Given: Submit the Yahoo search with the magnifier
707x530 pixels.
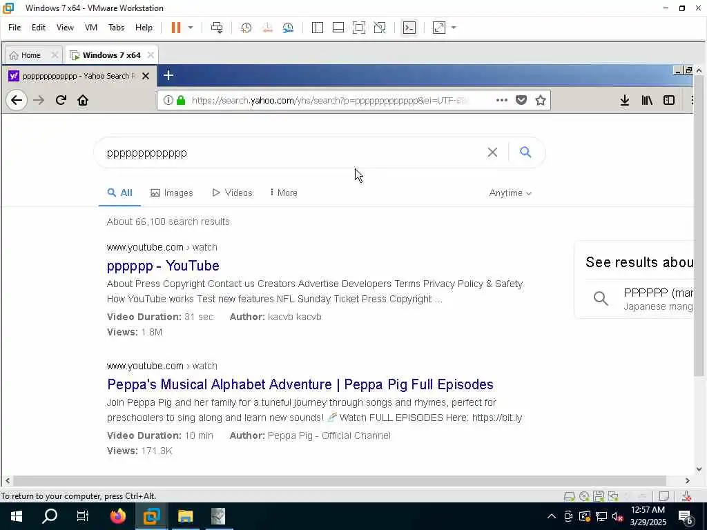Looking at the screenshot, I should [x=525, y=152].
